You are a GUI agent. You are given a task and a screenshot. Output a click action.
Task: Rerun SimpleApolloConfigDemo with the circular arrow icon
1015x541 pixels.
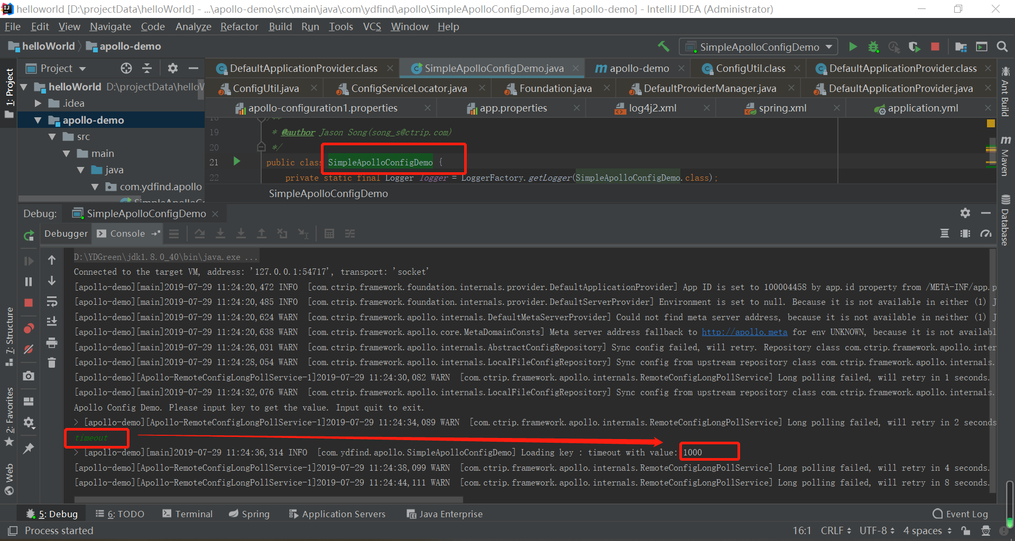(x=28, y=236)
